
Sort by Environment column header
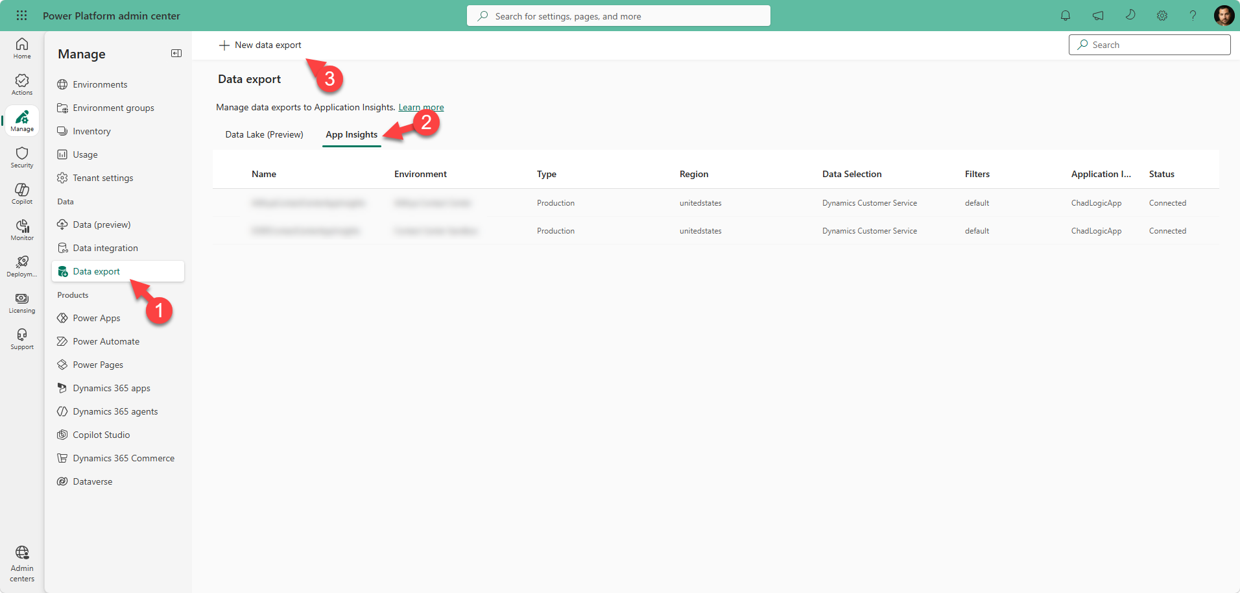point(420,174)
